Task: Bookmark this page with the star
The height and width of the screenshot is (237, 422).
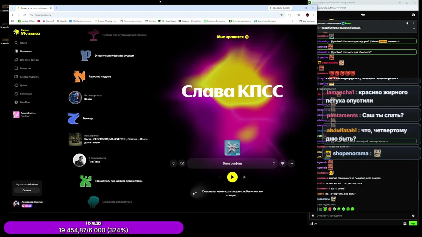Action: point(282,15)
